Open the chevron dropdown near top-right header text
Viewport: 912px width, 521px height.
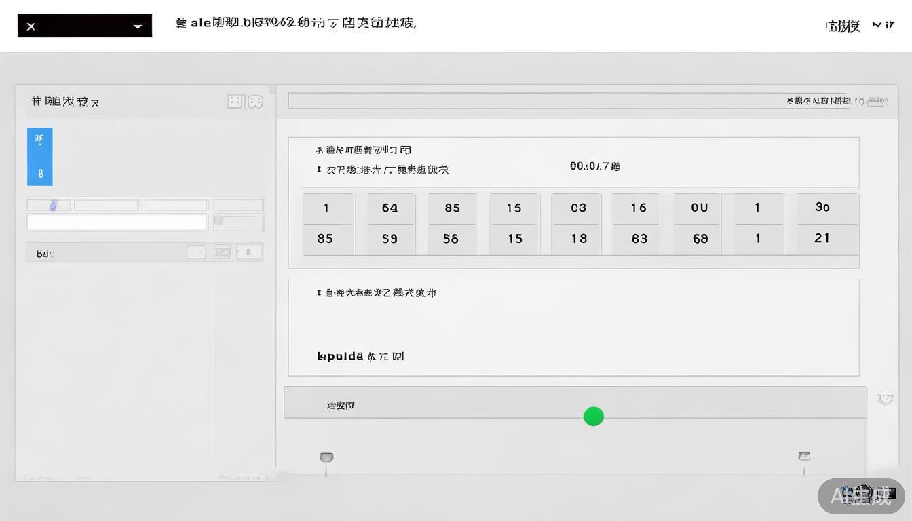click(x=876, y=24)
